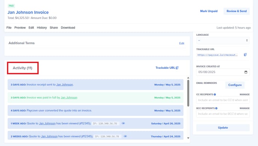Open Jan Johnson link in receipt sent entry
Viewport: 258px width, 146px height.
click(64, 84)
